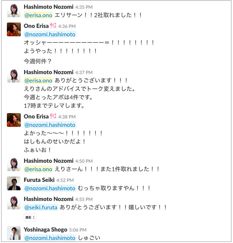Image resolution: width=233 pixels, height=243 pixels.
Task: Click Yoshinaga Shogo's profile avatar
Action: [x=13, y=233]
